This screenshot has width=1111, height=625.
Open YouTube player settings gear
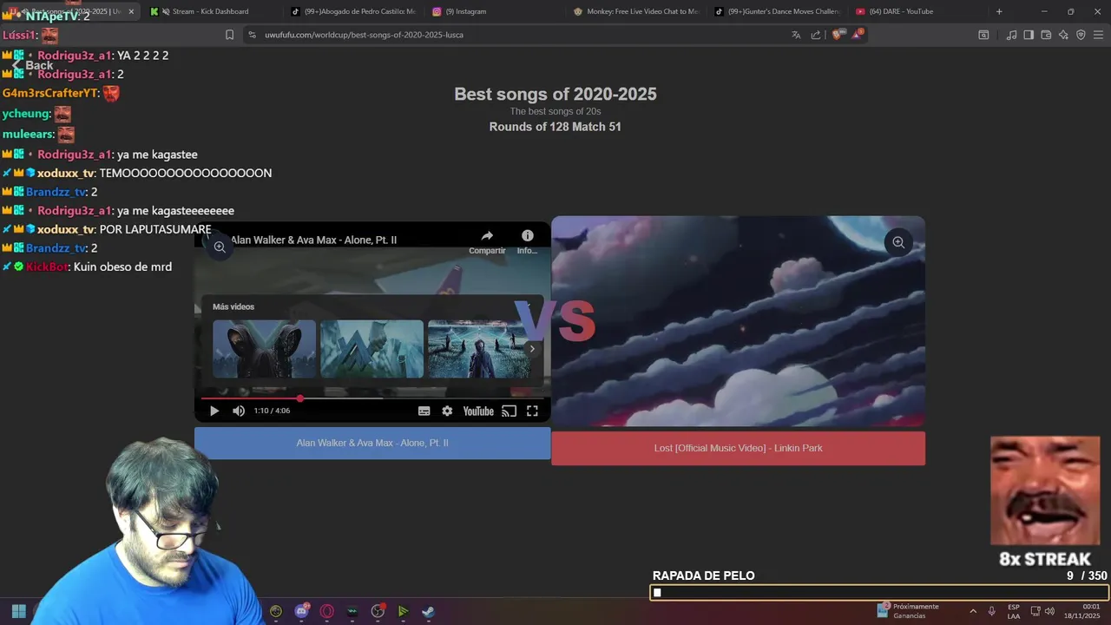447,411
